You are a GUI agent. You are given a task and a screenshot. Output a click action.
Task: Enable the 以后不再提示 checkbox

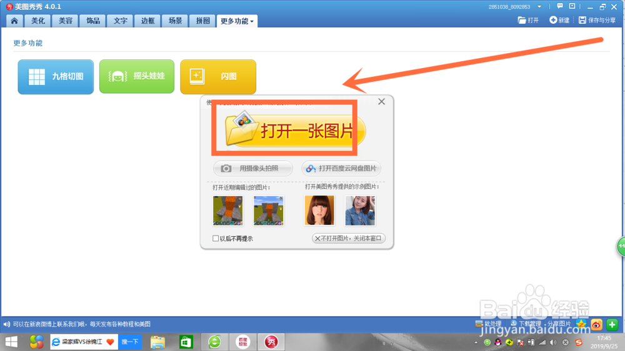216,239
